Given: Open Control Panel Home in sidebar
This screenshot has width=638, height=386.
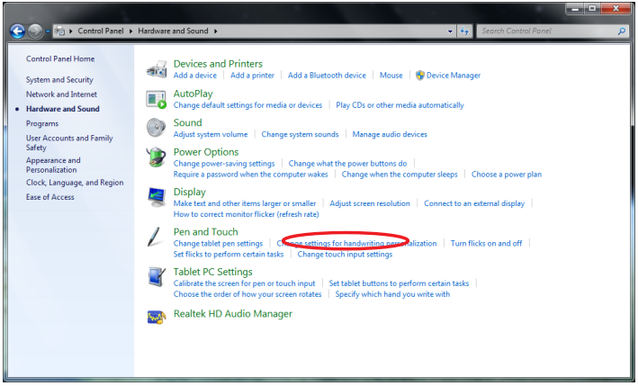Looking at the screenshot, I should (x=60, y=59).
